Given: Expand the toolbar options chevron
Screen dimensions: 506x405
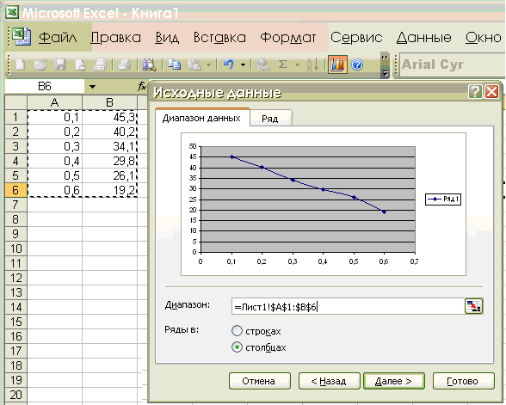Looking at the screenshot, I should (385, 65).
